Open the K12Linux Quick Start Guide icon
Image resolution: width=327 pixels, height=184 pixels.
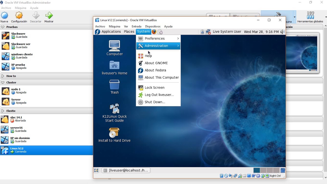(114, 108)
